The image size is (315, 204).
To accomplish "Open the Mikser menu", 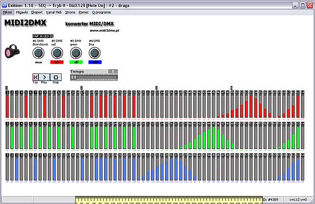I will 8,13.
